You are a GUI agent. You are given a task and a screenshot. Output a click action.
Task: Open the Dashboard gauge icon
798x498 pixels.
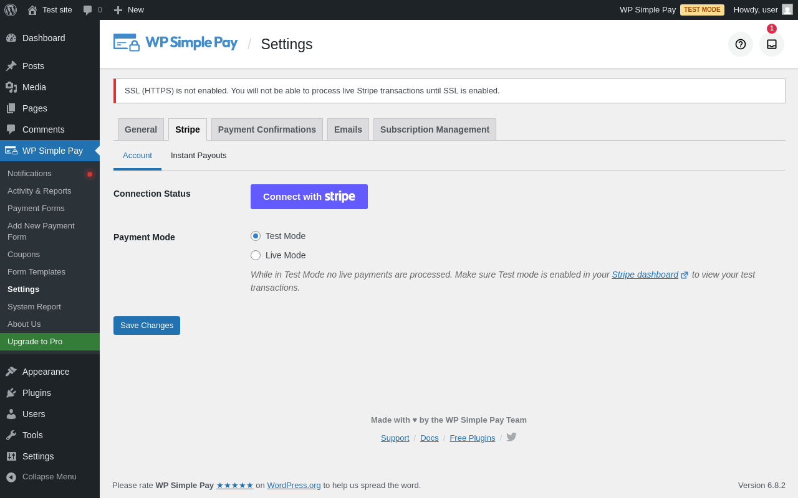click(11, 38)
